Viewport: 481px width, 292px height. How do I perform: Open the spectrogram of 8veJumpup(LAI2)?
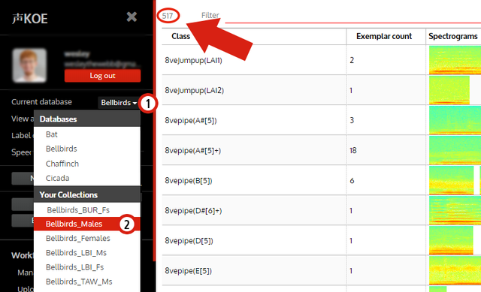coord(449,90)
